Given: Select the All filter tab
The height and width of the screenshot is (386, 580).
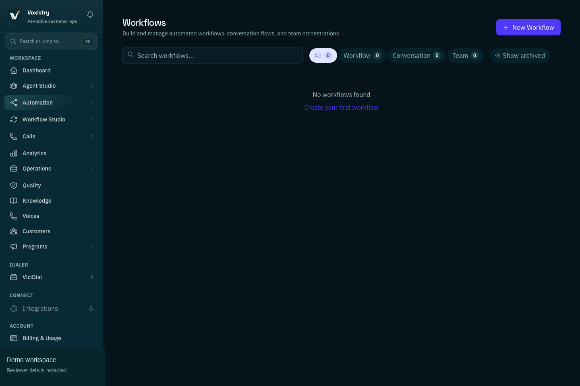Looking at the screenshot, I should [x=323, y=55].
